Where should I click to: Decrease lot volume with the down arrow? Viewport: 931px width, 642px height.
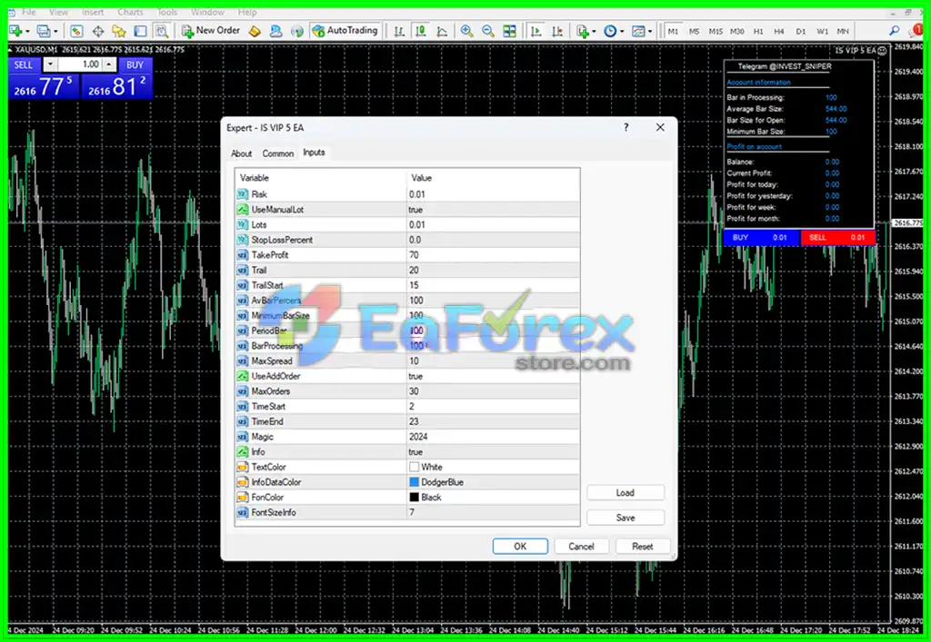coord(51,64)
